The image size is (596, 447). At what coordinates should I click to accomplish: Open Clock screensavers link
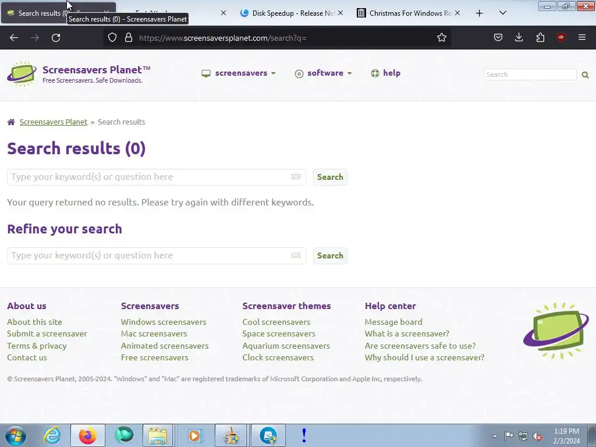pyautogui.click(x=278, y=358)
